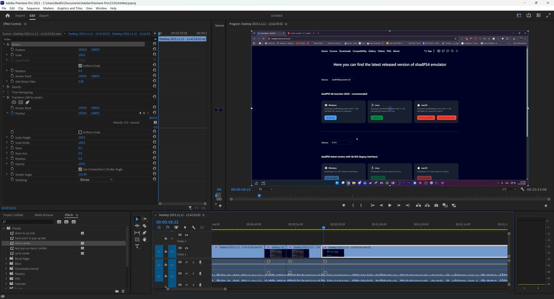Click Lift button in Program monitor
The image size is (554, 299).
pos(417,205)
